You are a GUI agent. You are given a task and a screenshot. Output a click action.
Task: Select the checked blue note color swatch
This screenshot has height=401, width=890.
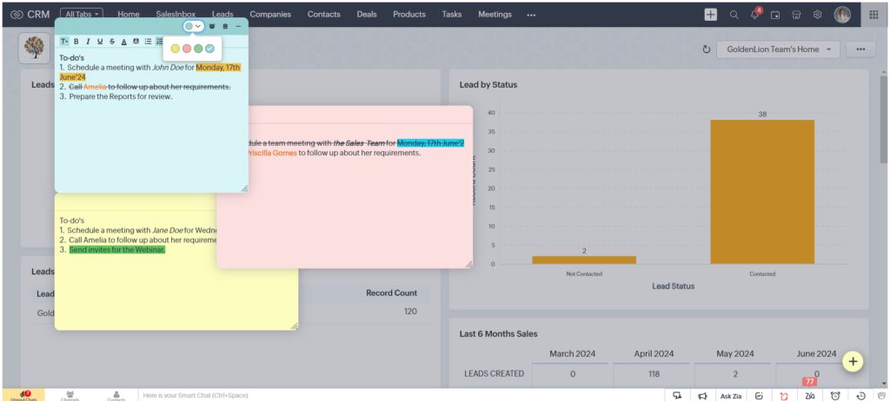pos(210,49)
